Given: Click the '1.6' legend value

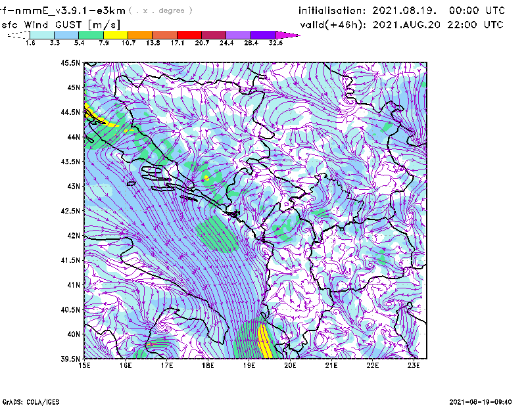Looking at the screenshot, I should coord(30,43).
